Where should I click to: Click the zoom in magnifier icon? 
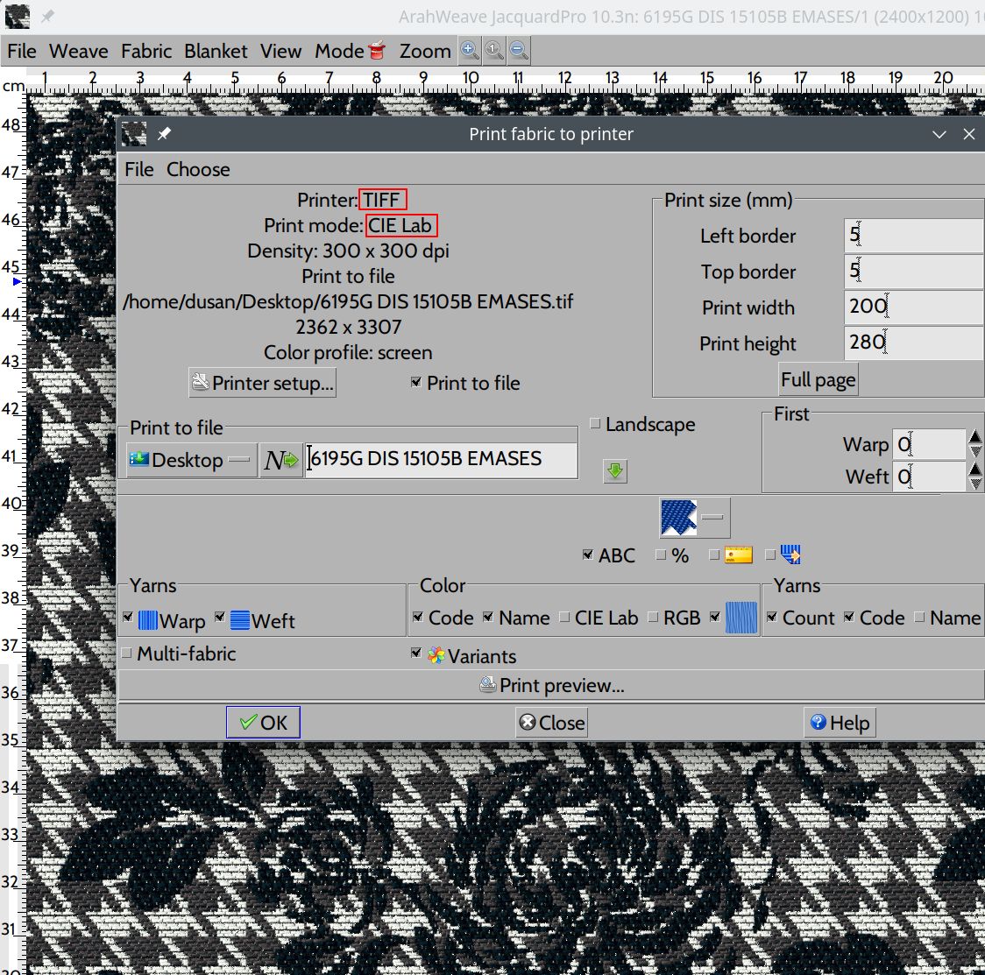coord(471,51)
